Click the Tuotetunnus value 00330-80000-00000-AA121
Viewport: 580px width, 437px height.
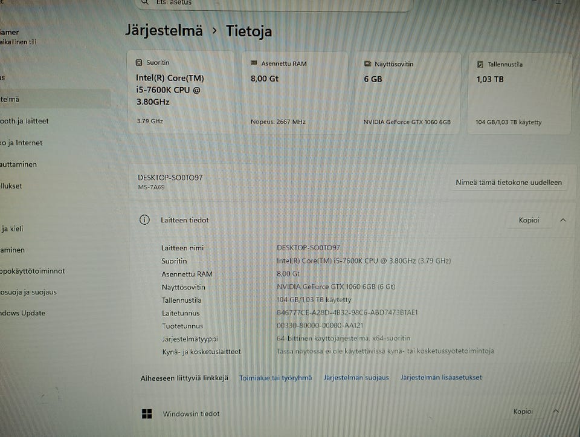click(320, 326)
